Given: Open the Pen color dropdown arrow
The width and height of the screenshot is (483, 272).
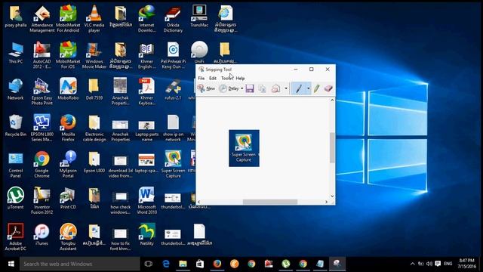Looking at the screenshot, I should (309, 89).
